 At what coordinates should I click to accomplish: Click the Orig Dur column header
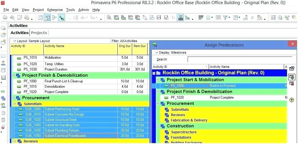click(124, 46)
